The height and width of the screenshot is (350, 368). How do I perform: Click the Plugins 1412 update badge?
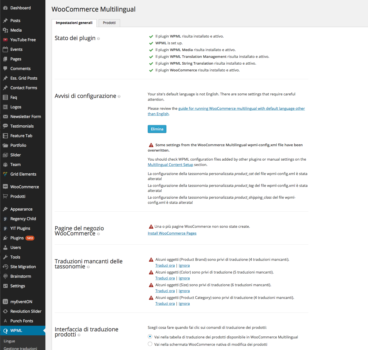30,238
